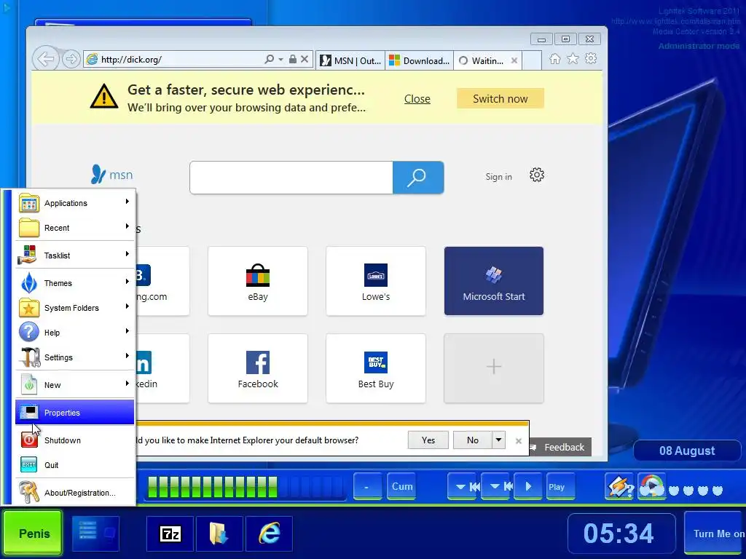Switch to the MSN | Out... tab
This screenshot has height=559, width=746.
click(350, 61)
